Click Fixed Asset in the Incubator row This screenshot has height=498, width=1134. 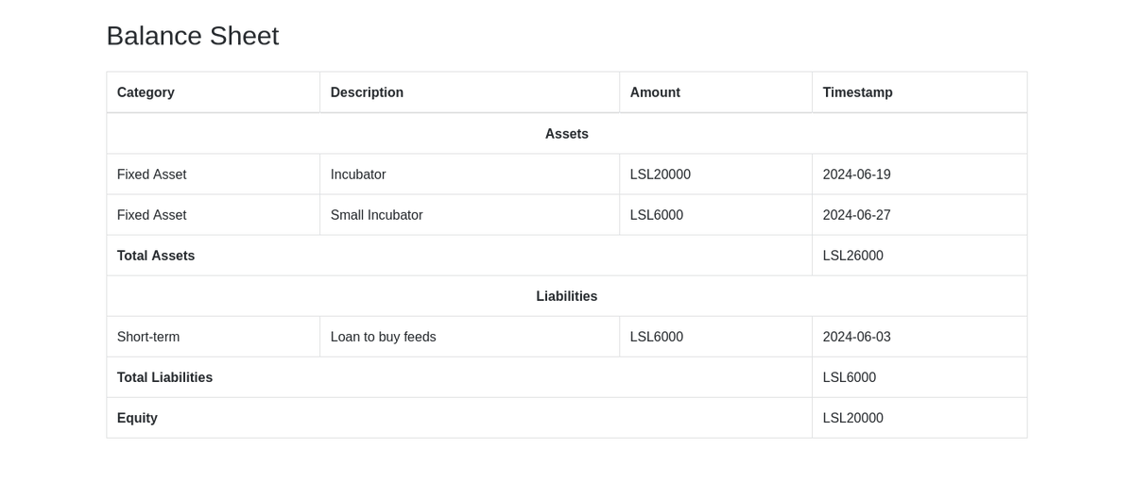(151, 174)
